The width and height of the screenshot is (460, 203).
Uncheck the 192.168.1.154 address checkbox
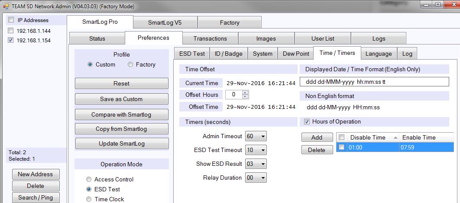click(x=10, y=40)
